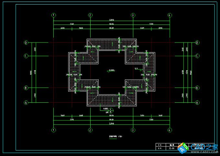Click right-side axis bubble C

[197, 56]
